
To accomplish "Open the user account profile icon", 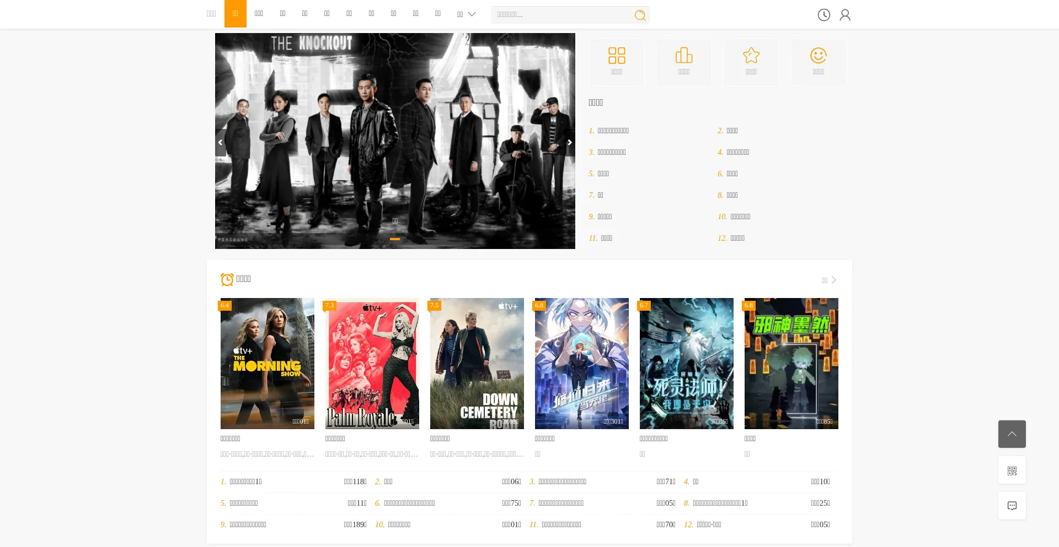I will [x=844, y=15].
